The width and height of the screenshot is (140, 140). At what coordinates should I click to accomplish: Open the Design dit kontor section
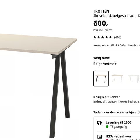click(x=106, y=97)
